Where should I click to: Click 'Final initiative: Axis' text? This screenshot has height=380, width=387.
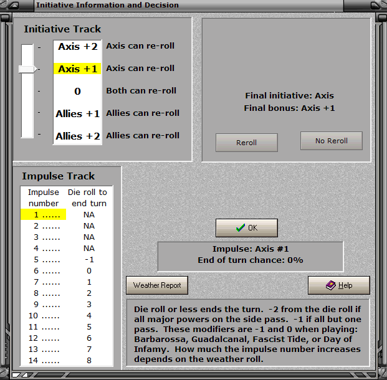click(x=289, y=95)
